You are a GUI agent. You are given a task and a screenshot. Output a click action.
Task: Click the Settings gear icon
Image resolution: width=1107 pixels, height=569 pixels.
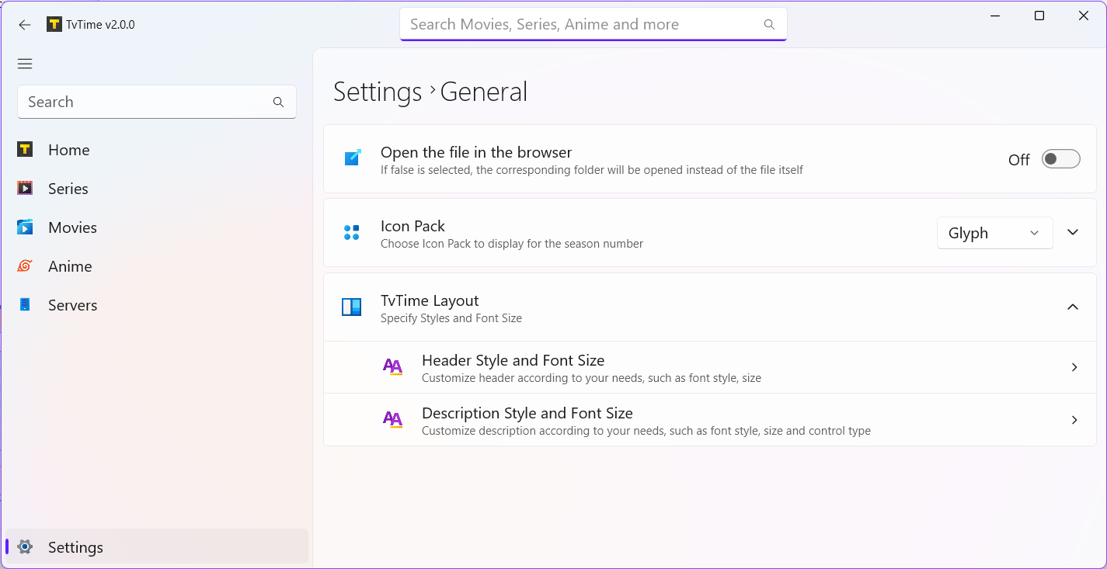(x=25, y=546)
